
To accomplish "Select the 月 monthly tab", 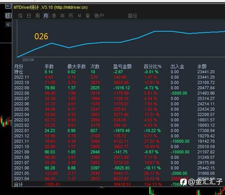I will click(46, 16).
